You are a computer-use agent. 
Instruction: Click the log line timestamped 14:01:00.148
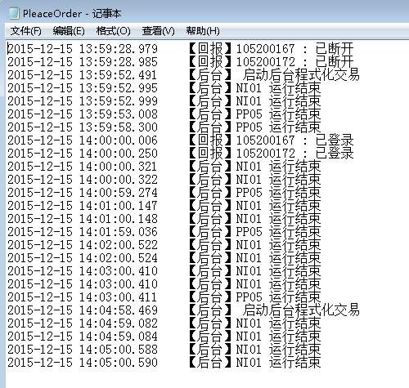click(x=164, y=219)
